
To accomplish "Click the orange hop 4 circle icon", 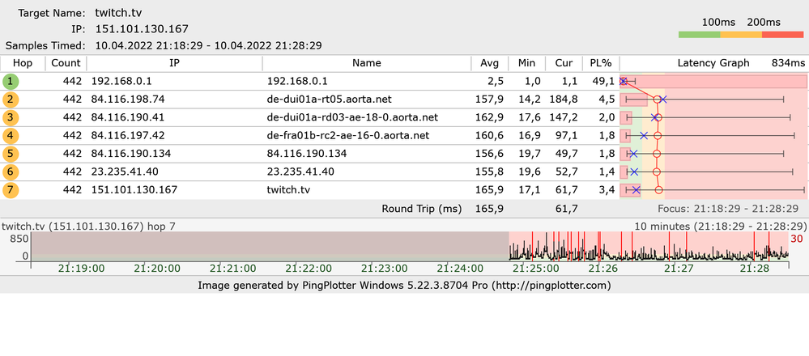I will pyautogui.click(x=11, y=135).
